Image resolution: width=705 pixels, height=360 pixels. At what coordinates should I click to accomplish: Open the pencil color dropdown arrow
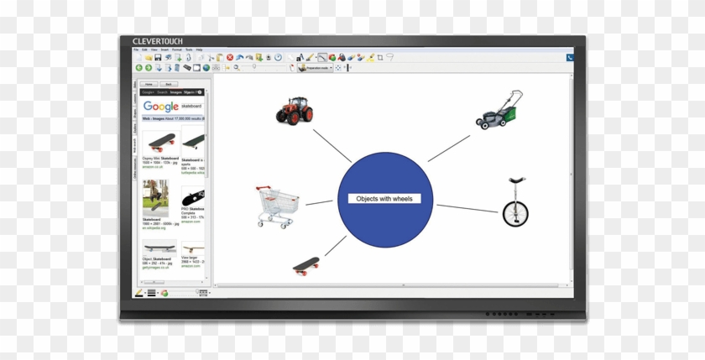144,293
